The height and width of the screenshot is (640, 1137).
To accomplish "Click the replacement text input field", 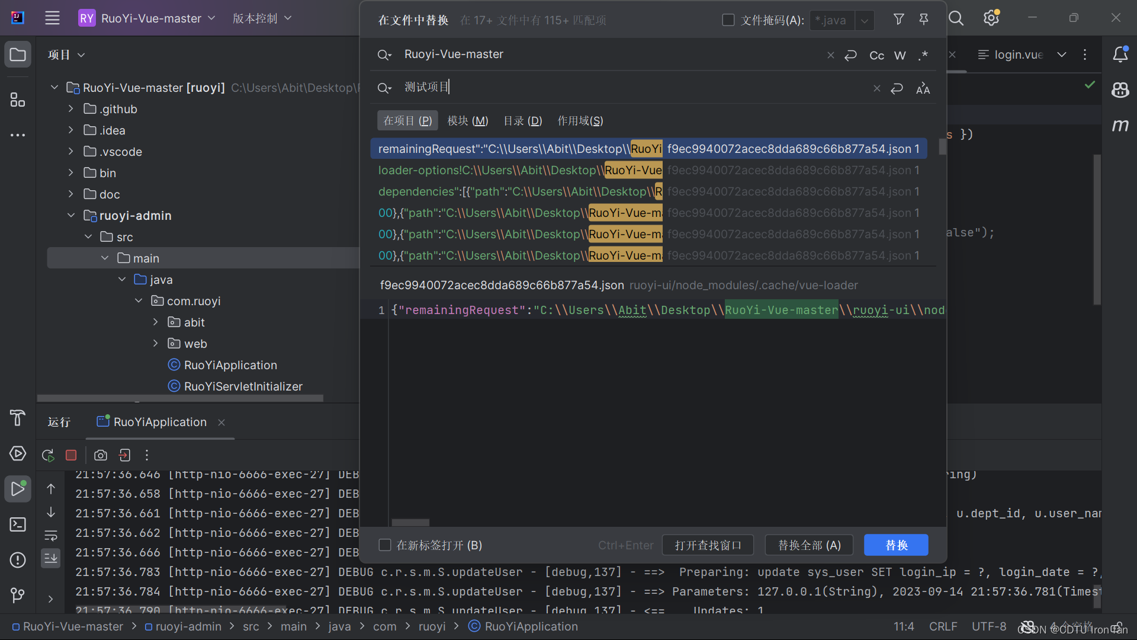I will point(634,88).
